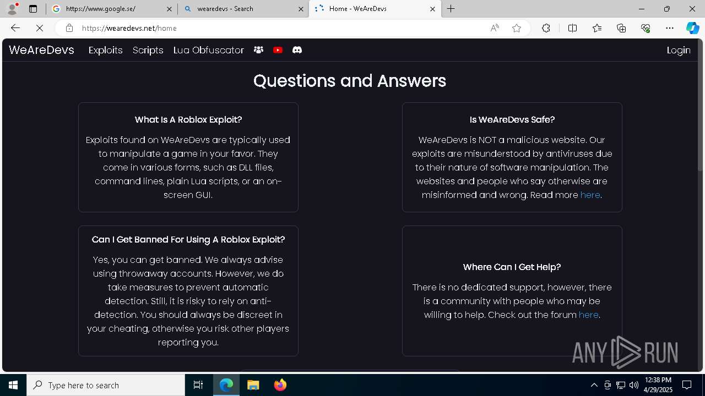705x396 pixels.
Task: Open the Exploits navigation item
Action: pos(105,50)
